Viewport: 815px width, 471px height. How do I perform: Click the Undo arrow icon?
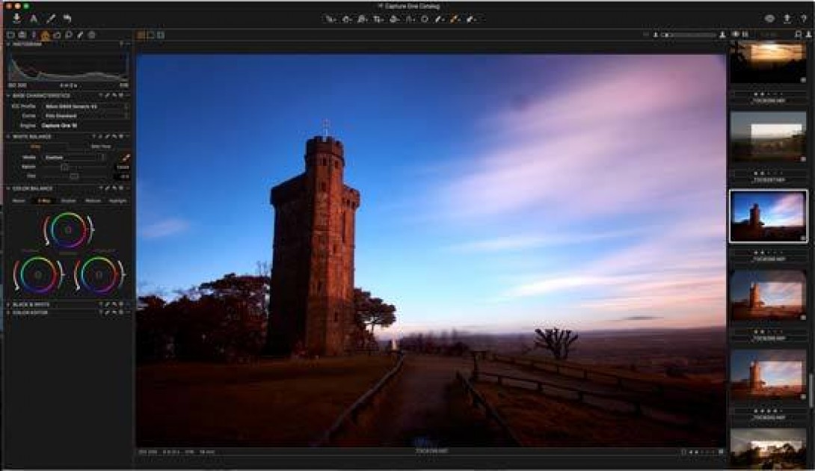[67, 19]
